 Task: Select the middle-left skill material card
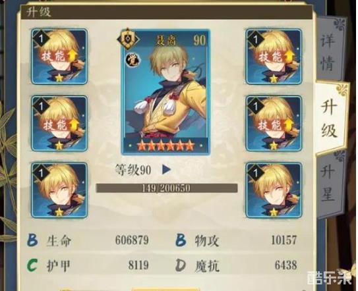point(59,124)
